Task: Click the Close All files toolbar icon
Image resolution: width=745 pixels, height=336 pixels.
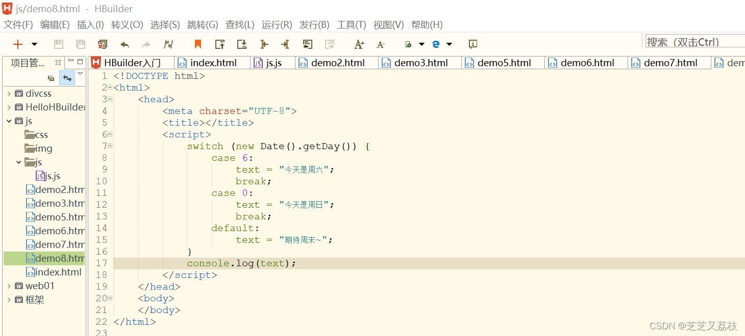Action: [103, 44]
